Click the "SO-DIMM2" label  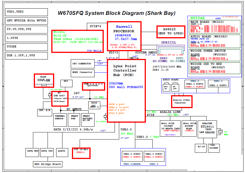(x=177, y=61)
